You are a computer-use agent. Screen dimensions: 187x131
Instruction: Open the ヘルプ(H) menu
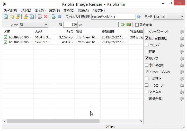tap(99, 11)
